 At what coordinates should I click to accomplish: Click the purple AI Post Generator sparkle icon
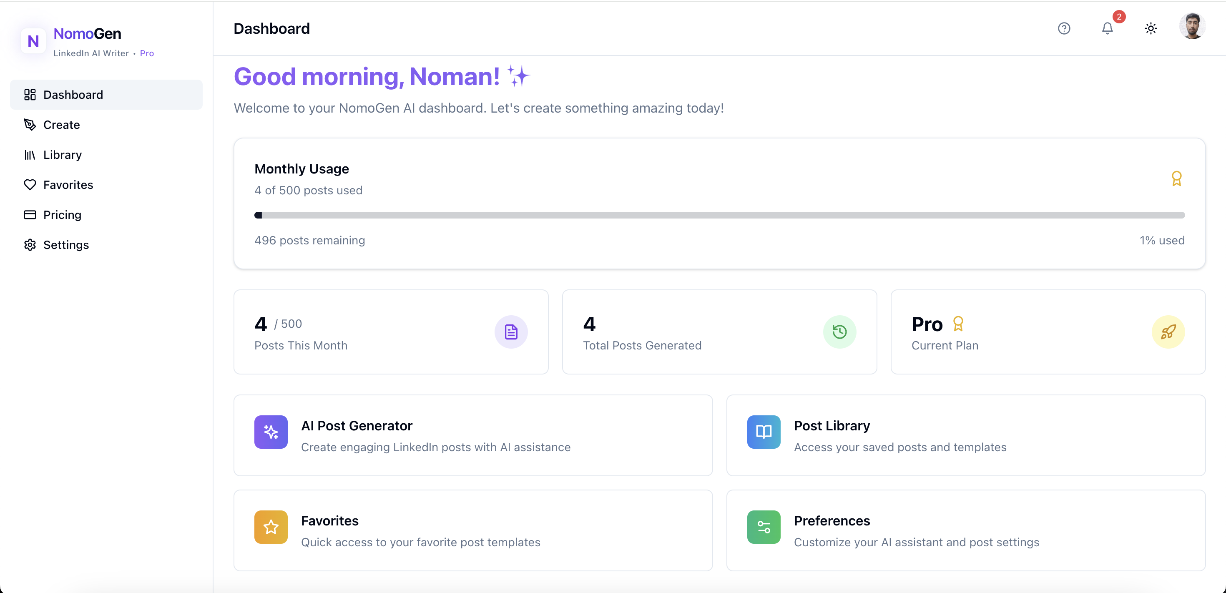point(271,432)
